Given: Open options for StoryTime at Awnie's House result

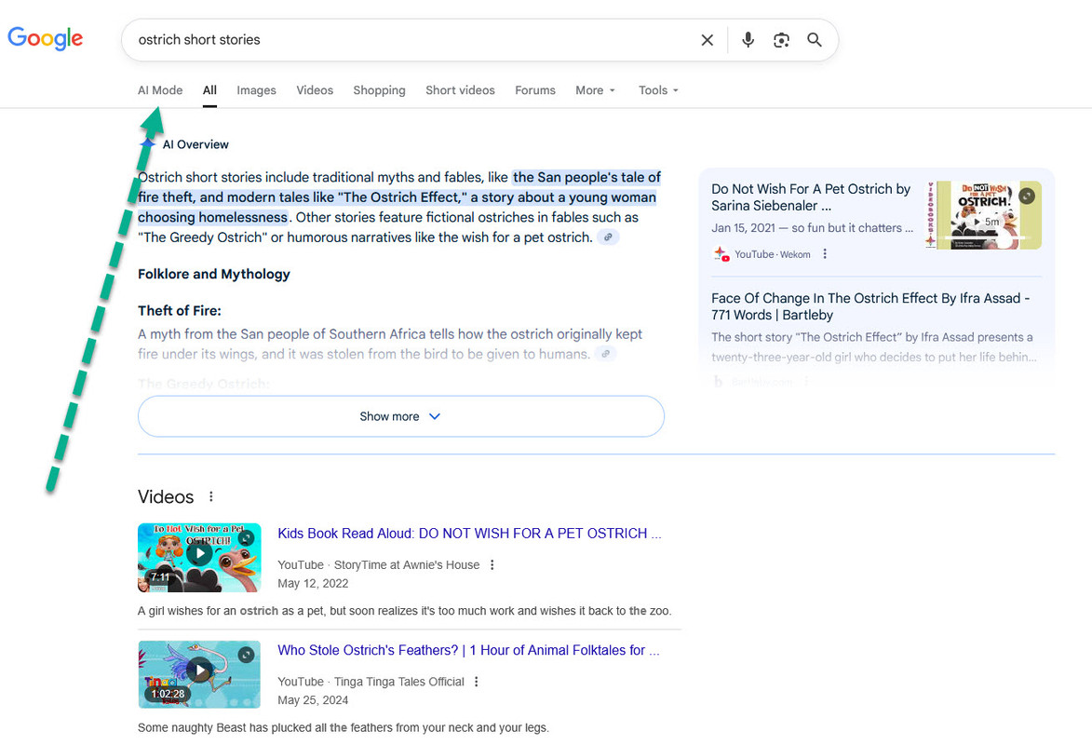Looking at the screenshot, I should coord(492,564).
